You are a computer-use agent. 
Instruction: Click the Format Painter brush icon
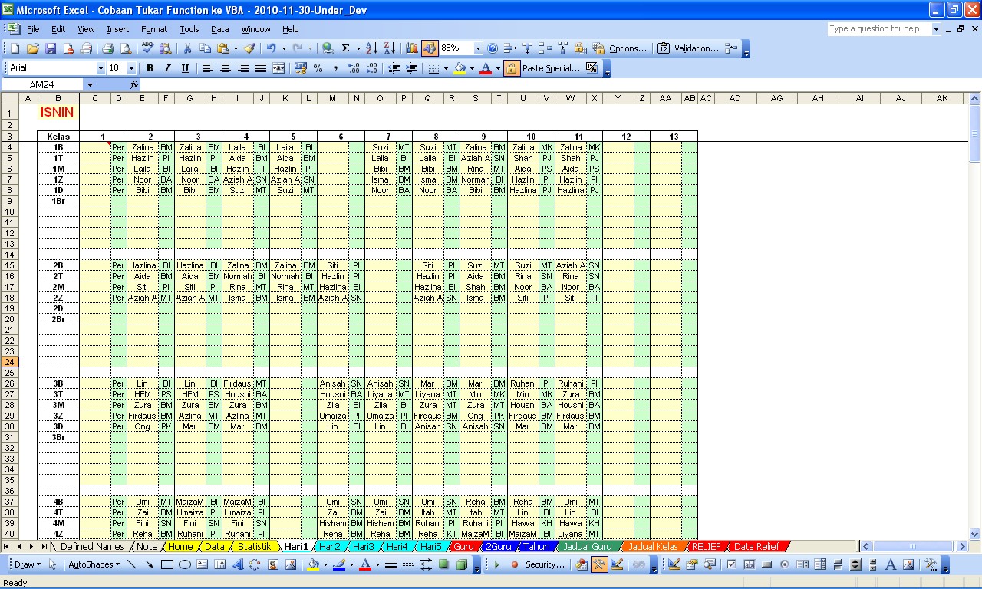pyautogui.click(x=249, y=48)
